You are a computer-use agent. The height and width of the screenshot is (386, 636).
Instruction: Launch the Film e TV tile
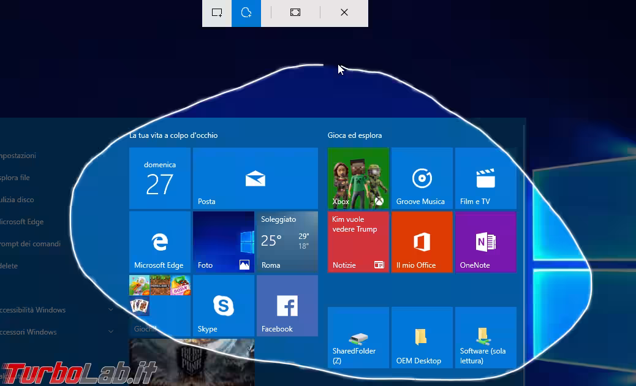click(485, 178)
